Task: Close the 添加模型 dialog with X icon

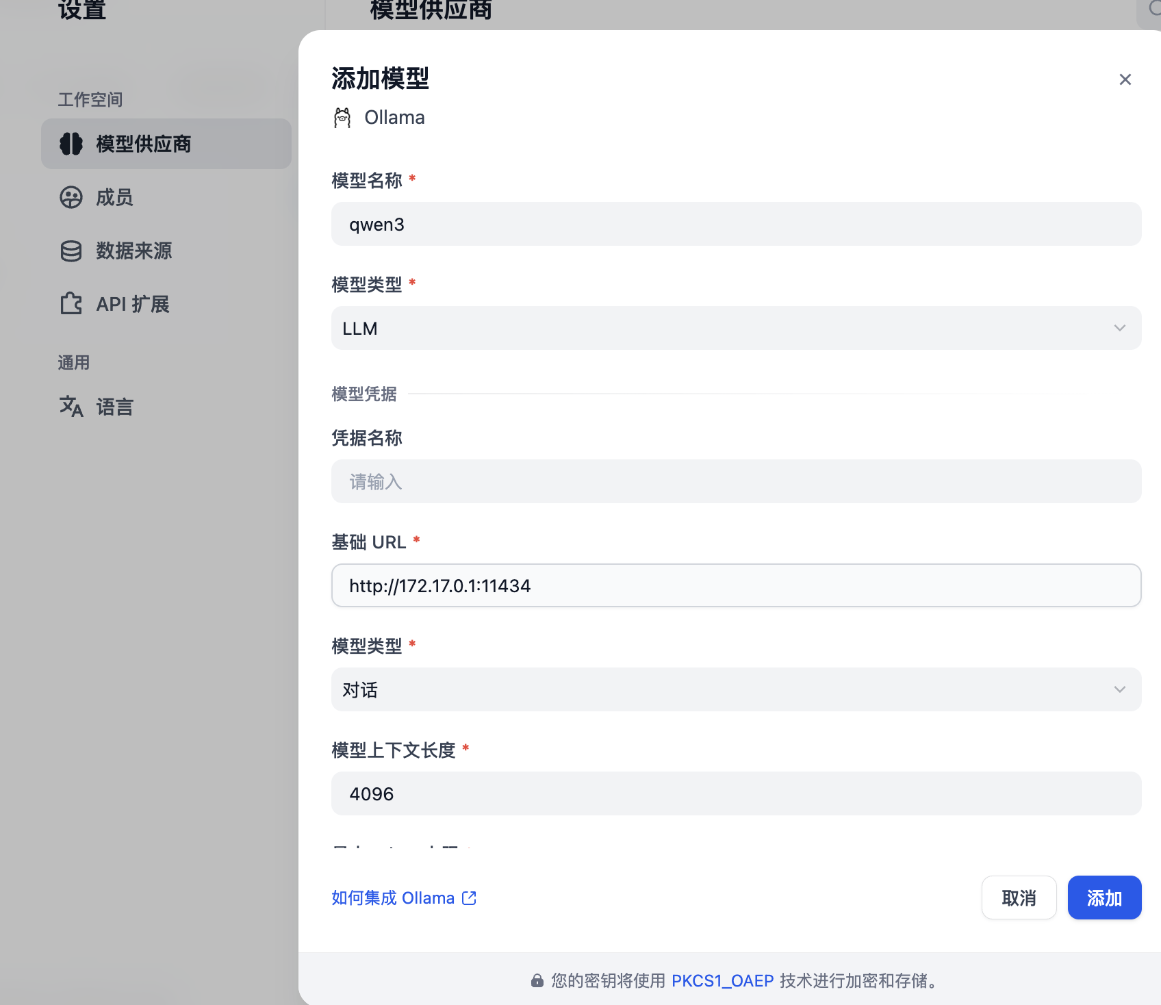Action: click(1125, 79)
